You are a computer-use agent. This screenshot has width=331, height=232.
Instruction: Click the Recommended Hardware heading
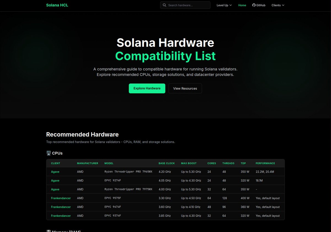pos(82,135)
